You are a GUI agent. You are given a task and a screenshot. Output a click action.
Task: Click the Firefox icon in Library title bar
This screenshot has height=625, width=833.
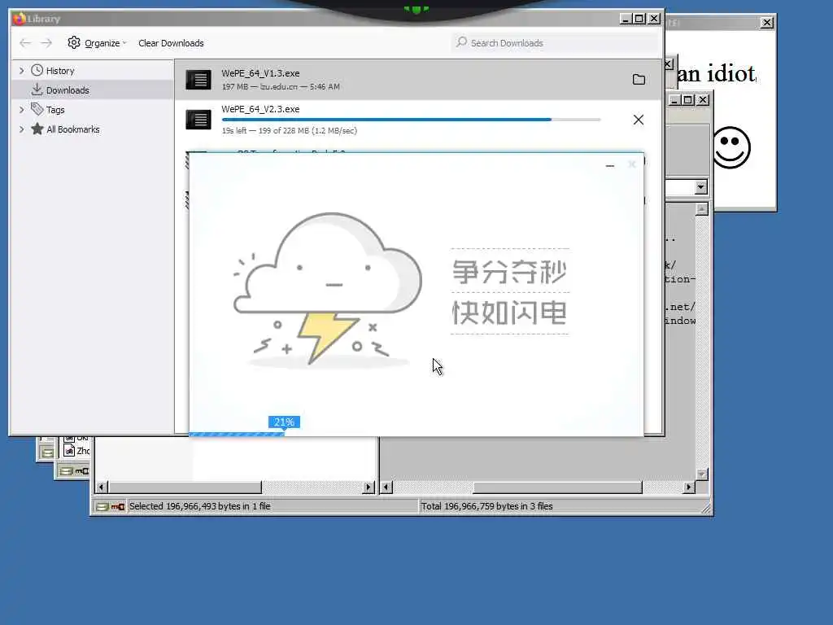(x=20, y=19)
